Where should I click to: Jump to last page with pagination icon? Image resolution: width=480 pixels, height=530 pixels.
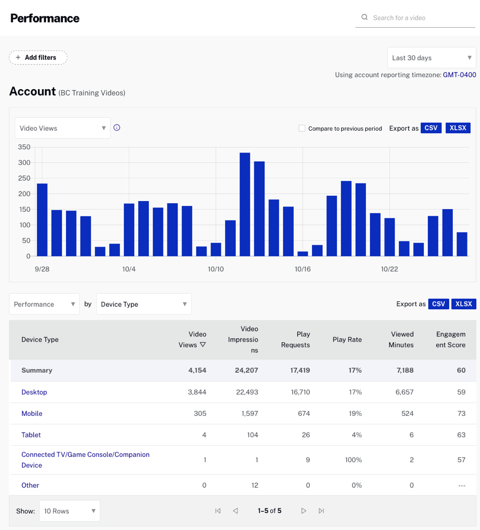pos(321,510)
